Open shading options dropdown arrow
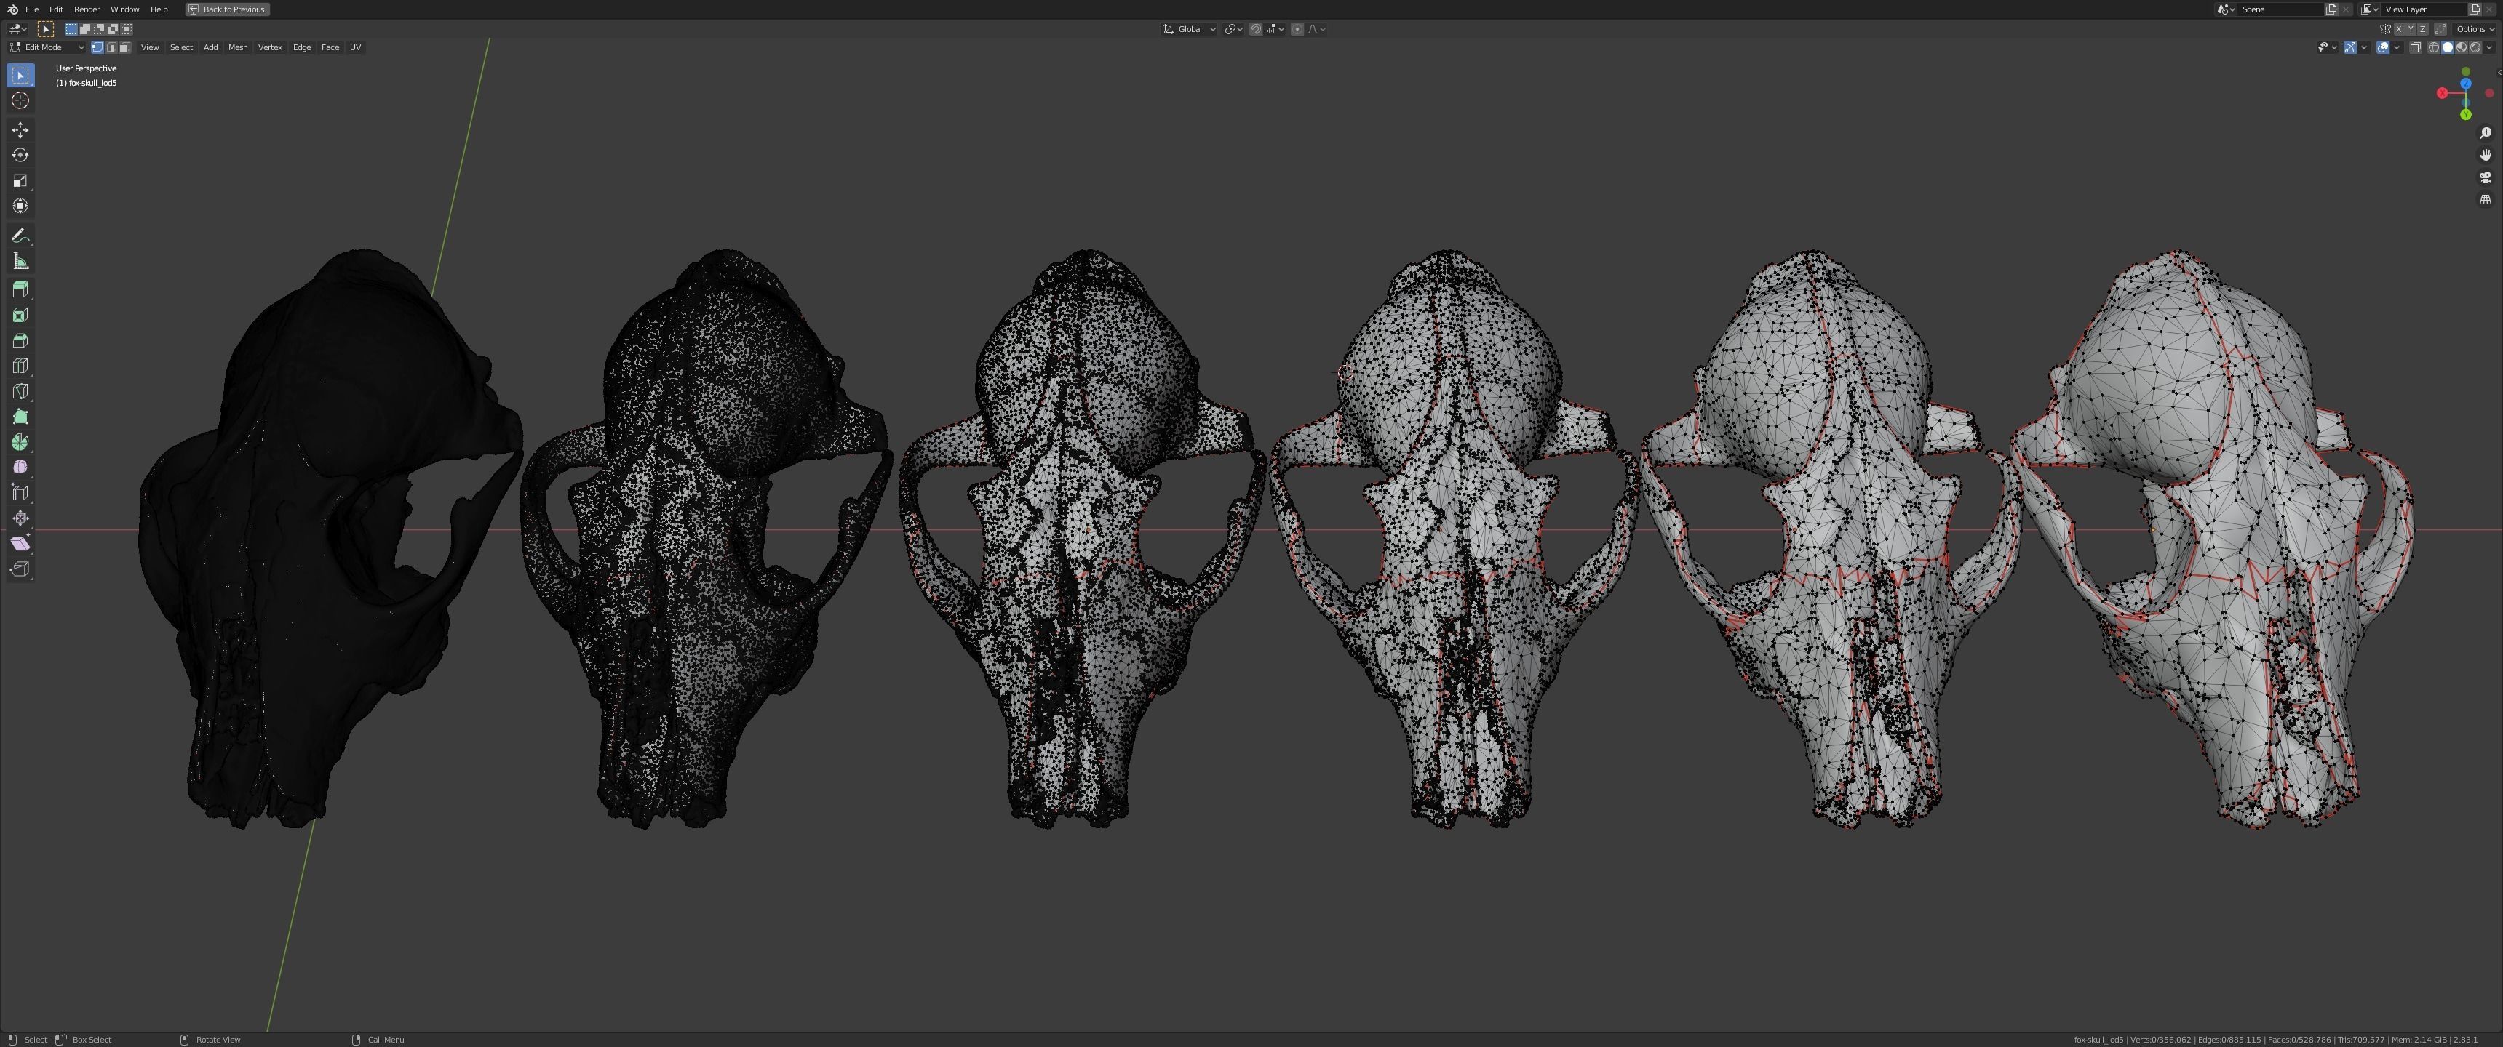 point(2489,47)
